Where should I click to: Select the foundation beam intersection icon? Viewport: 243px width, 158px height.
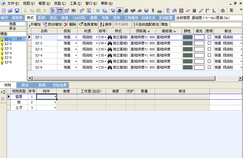(x=133, y=11)
